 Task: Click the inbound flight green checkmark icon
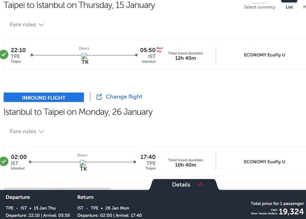pyautogui.click(x=4, y=161)
